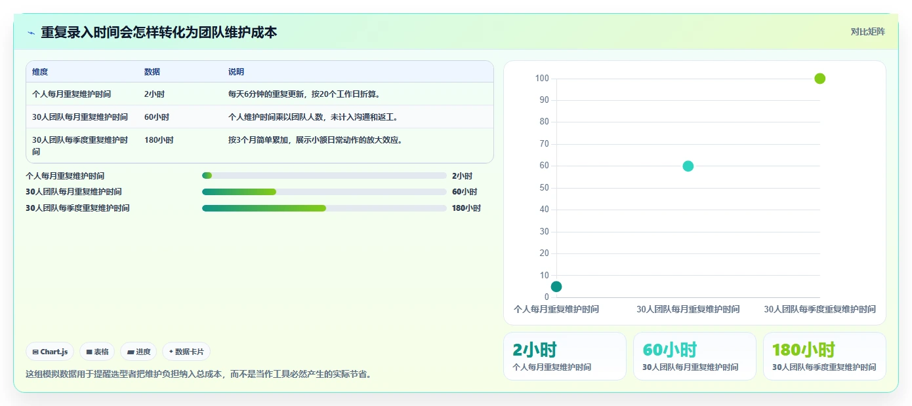Click the 180小时 data card
The image size is (912, 406).
825,356
